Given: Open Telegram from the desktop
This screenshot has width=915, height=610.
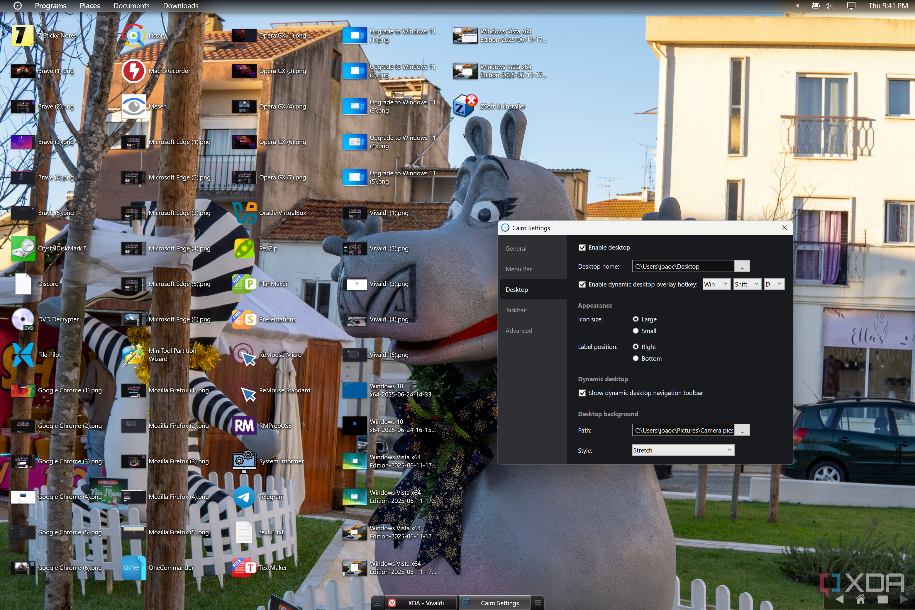Looking at the screenshot, I should [244, 497].
